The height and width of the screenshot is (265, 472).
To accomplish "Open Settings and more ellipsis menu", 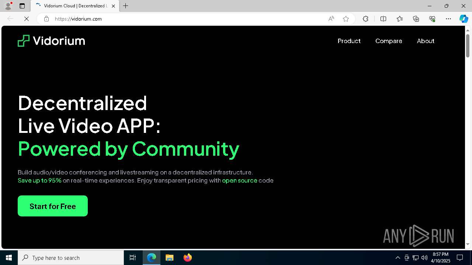I will click(x=448, y=19).
